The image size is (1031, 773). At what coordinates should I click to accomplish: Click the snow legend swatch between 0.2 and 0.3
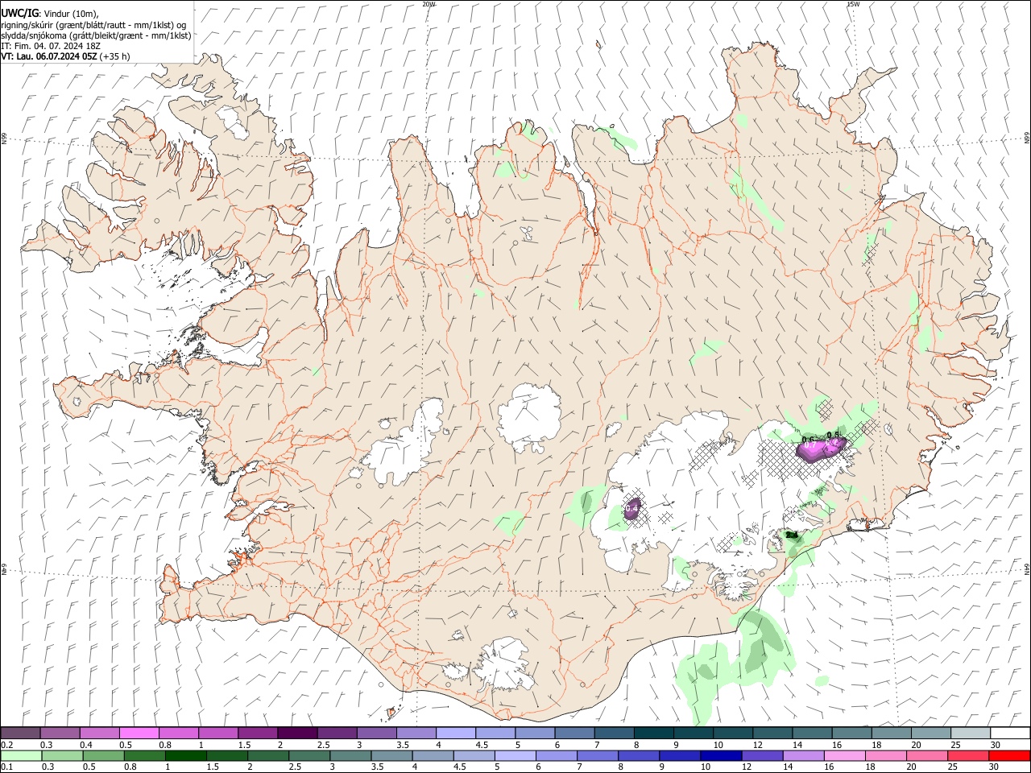(22, 733)
